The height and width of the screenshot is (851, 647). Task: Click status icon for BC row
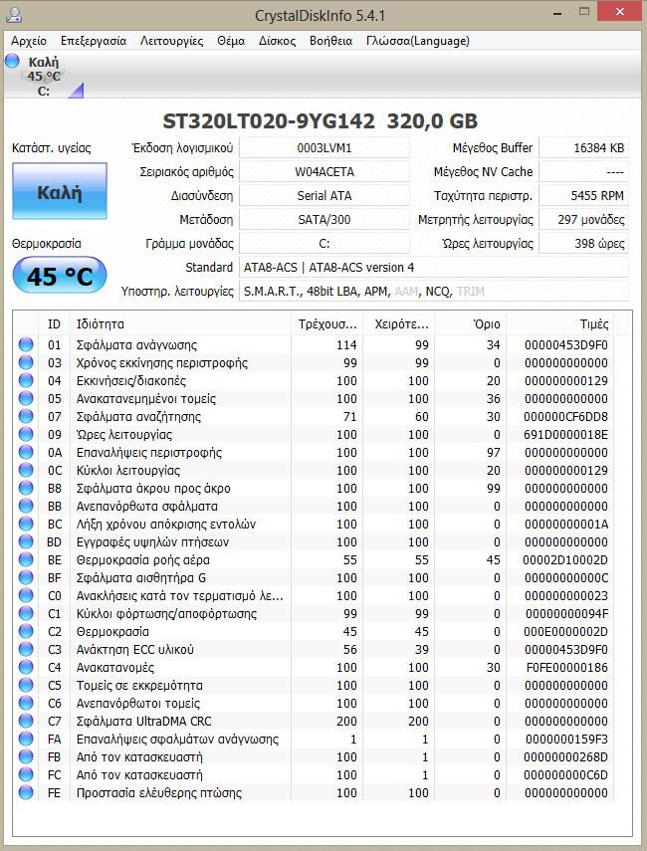[26, 524]
